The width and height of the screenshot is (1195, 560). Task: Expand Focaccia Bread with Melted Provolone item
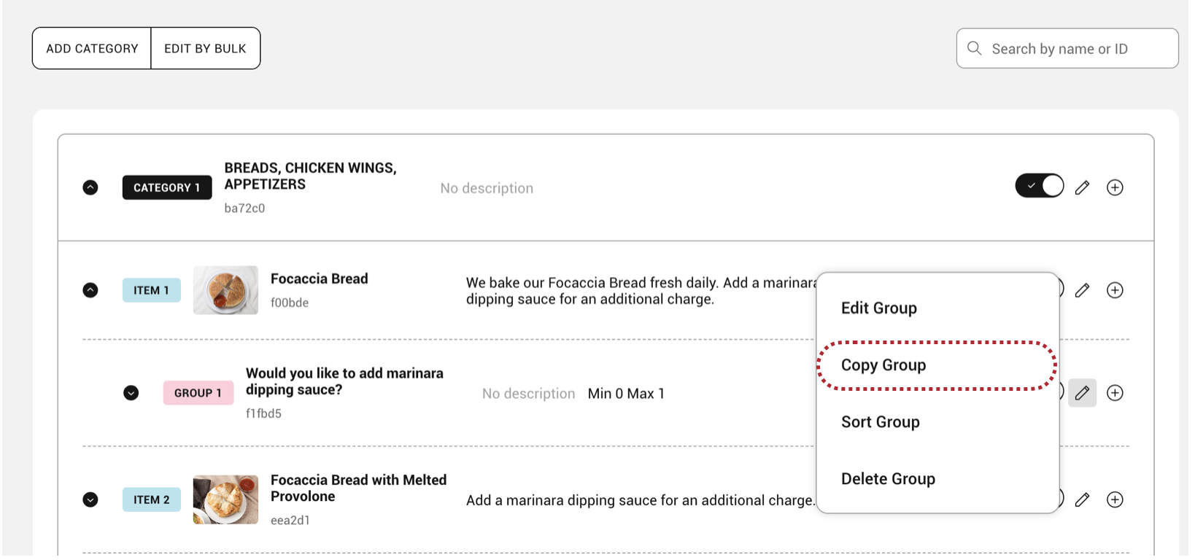pyautogui.click(x=90, y=499)
